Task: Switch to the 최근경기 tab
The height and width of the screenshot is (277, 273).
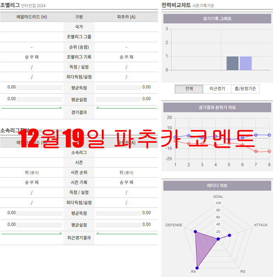Action: [x=217, y=89]
